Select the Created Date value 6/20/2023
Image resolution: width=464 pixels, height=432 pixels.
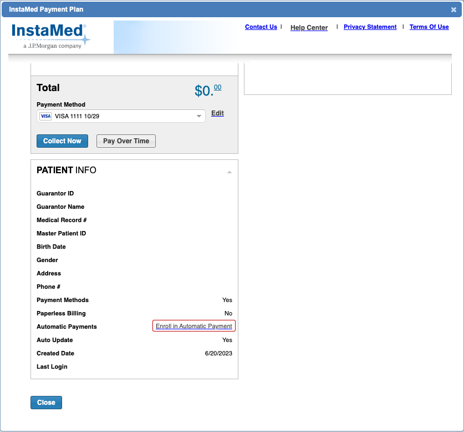[x=218, y=353]
